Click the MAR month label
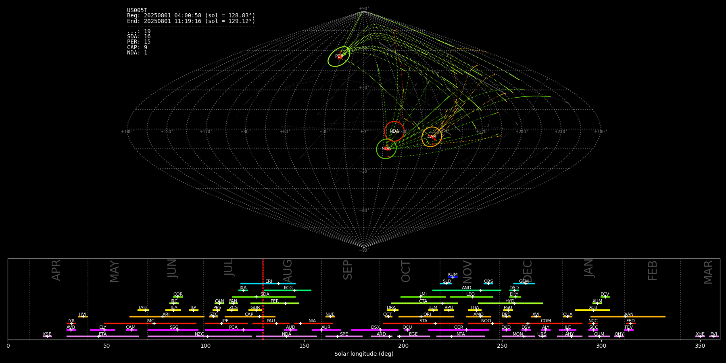The image size is (726, 363). (x=708, y=272)
